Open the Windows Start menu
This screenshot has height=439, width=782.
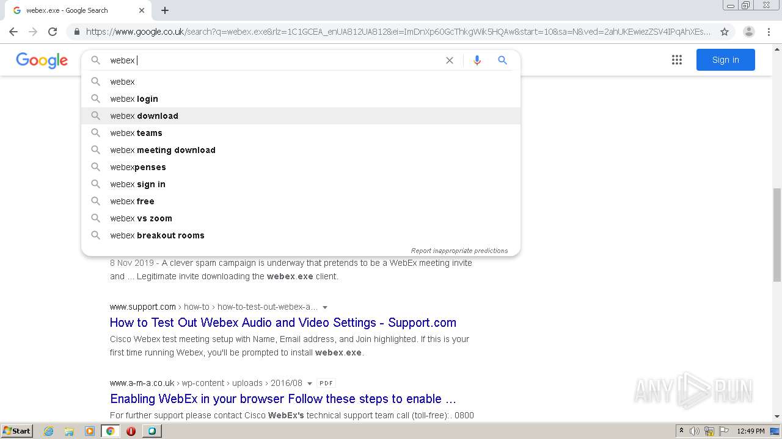pos(17,430)
